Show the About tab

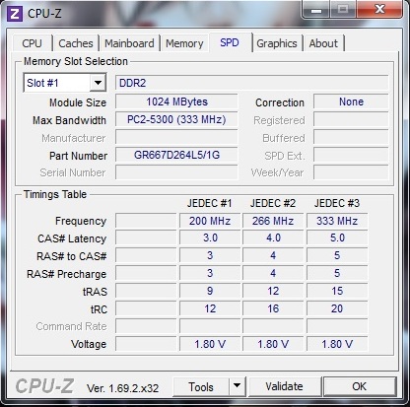(x=323, y=43)
